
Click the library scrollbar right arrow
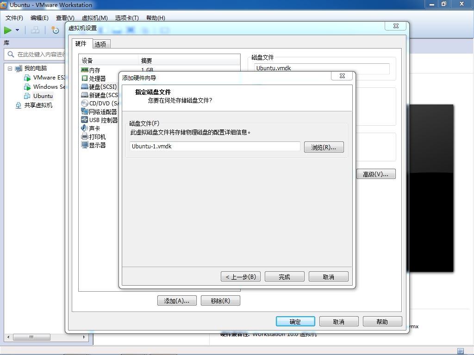pos(84,337)
